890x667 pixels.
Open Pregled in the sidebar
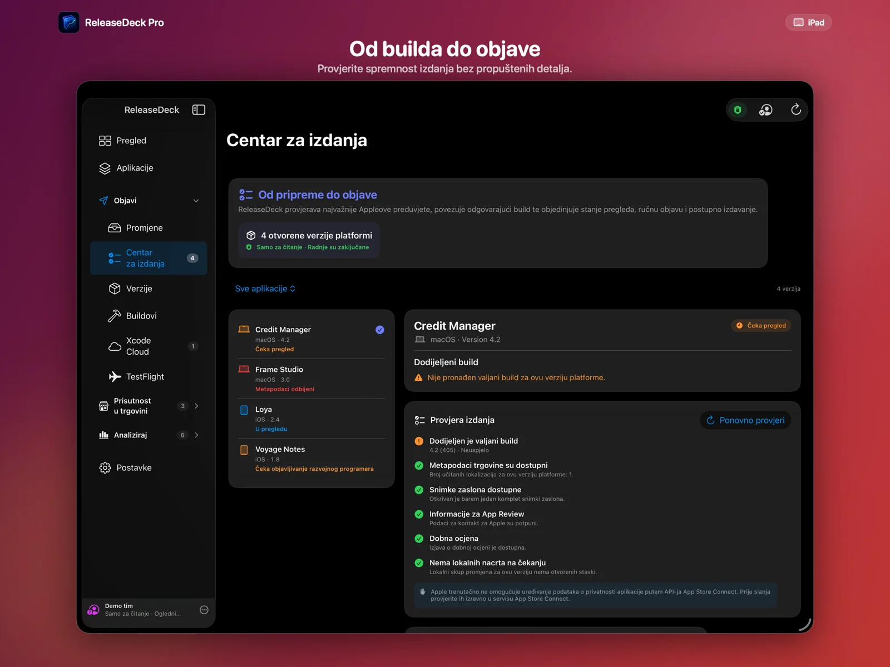[149, 141]
